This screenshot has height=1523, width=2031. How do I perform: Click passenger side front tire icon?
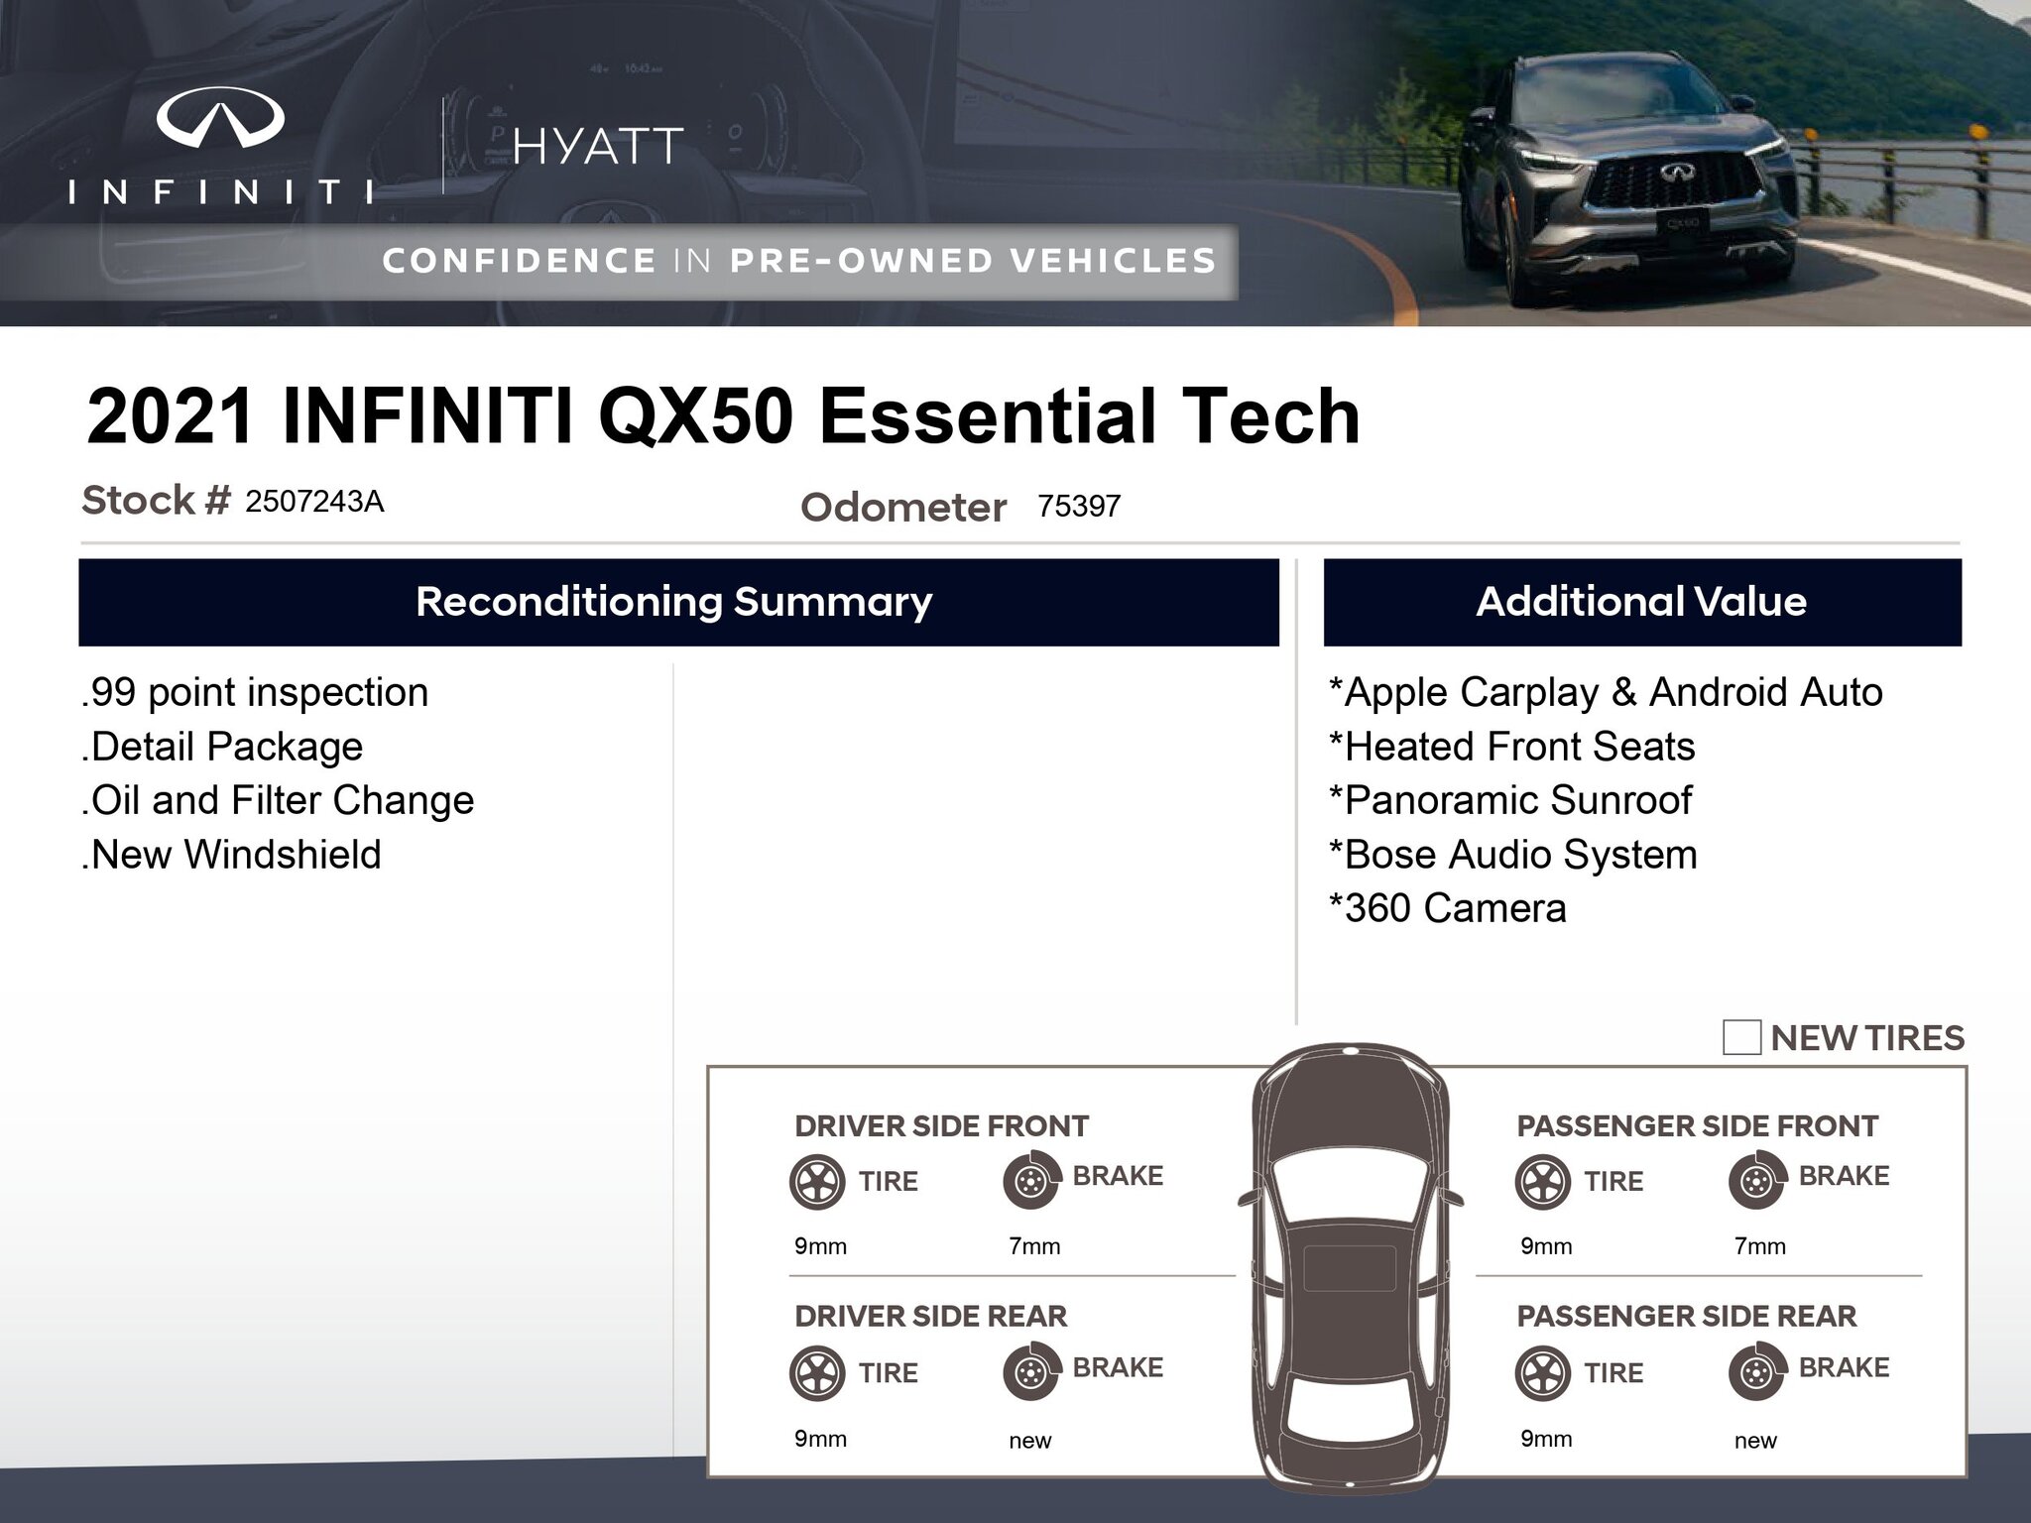(x=1543, y=1181)
